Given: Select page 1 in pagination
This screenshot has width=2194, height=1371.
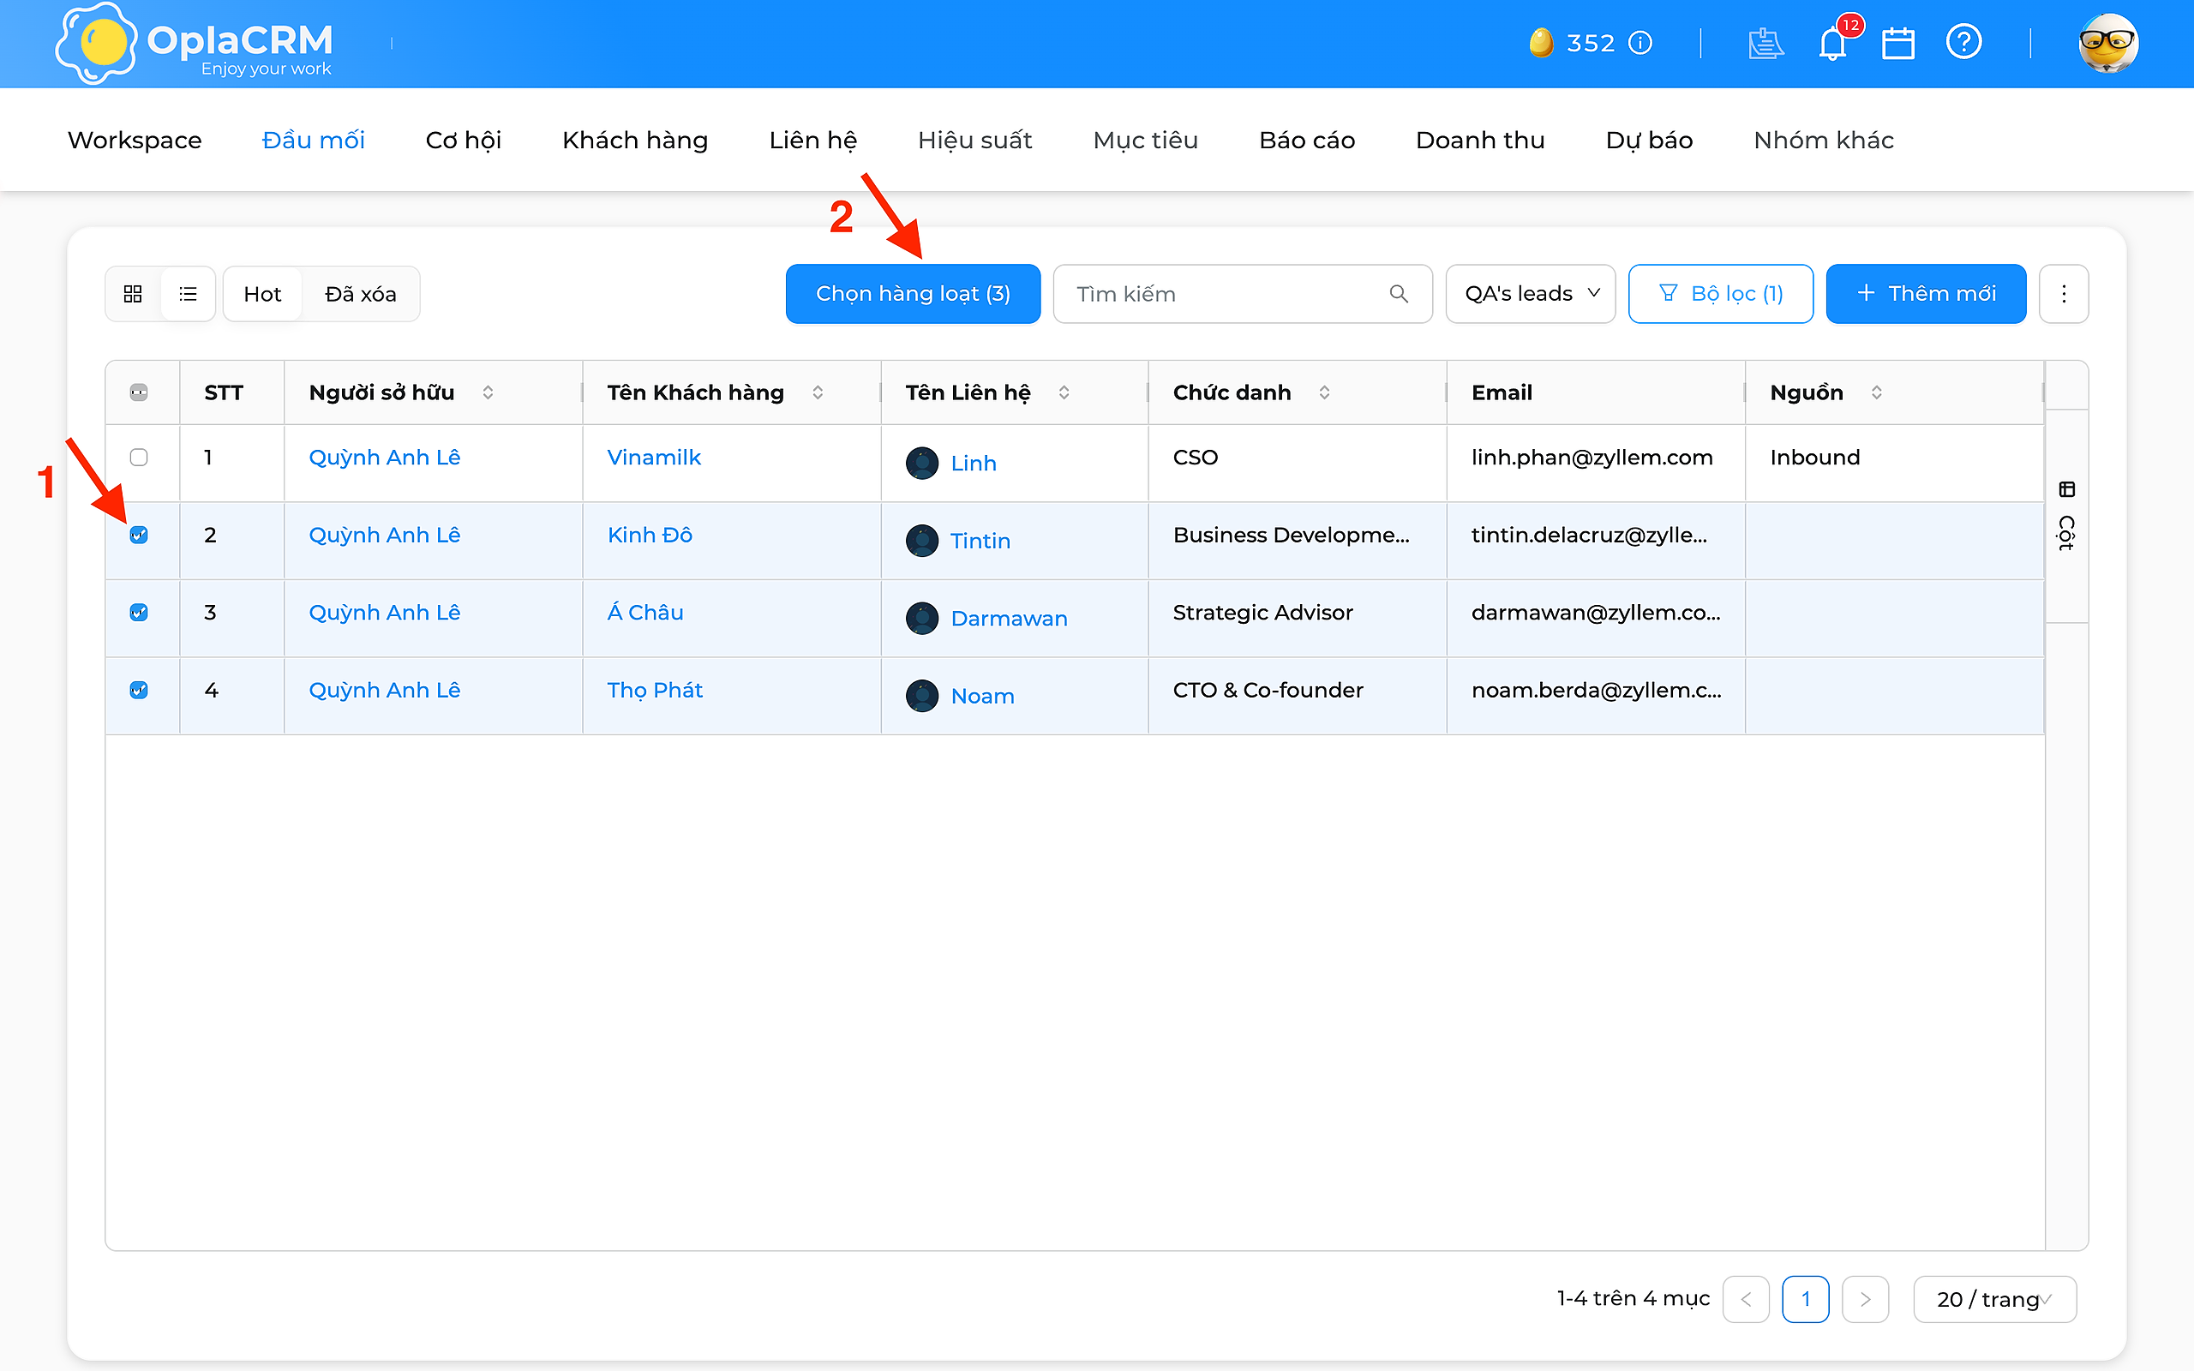Looking at the screenshot, I should pos(1805,1299).
